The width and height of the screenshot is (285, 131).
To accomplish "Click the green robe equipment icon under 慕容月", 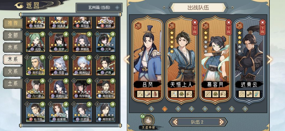I will 215,94.
